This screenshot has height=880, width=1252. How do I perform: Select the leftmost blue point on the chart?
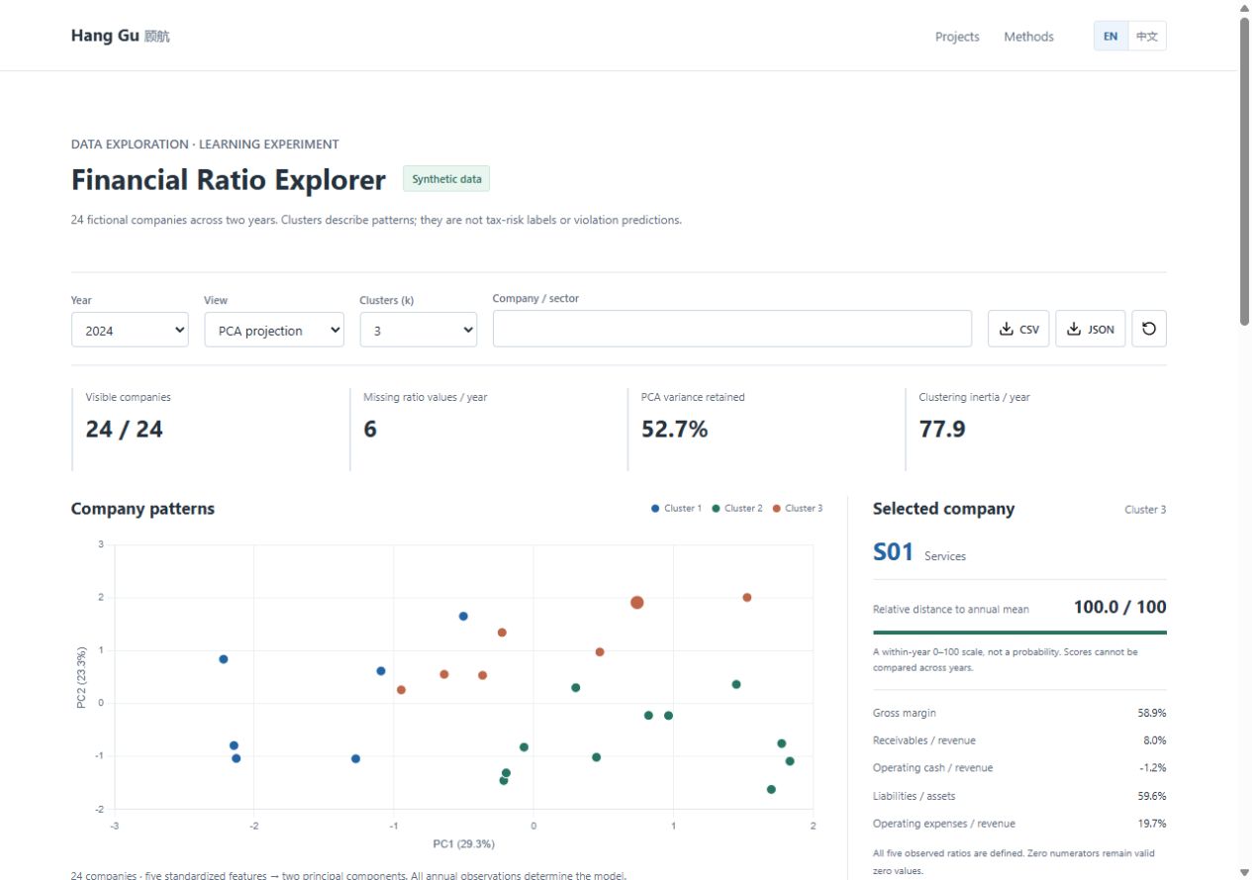pos(224,658)
